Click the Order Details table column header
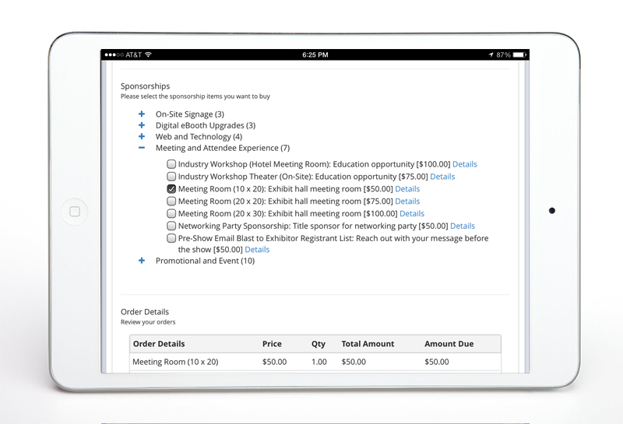This screenshot has height=424, width=623. (159, 344)
